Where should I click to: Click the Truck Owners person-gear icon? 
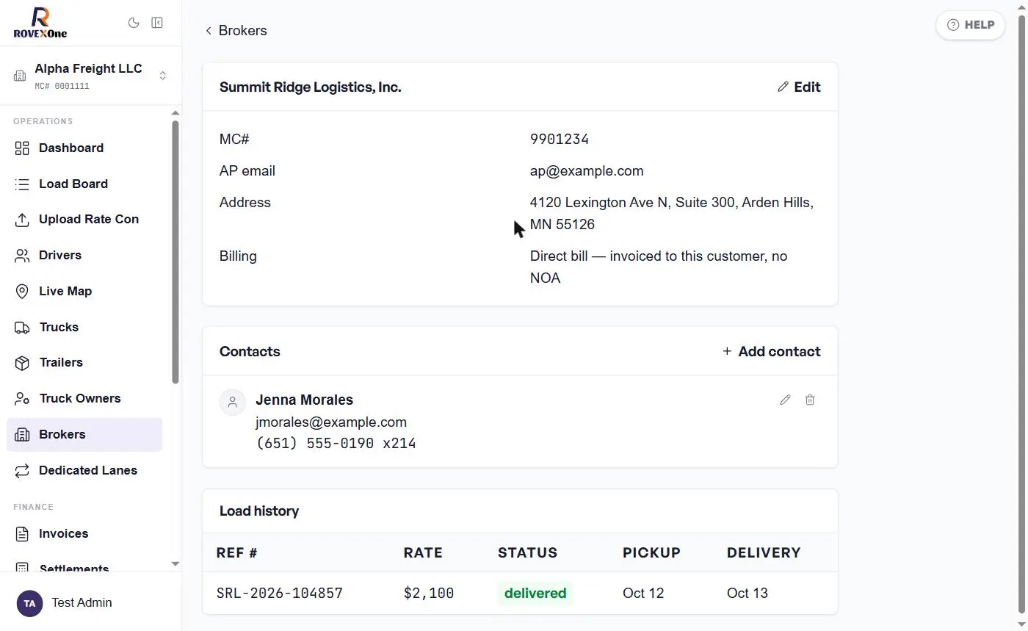click(22, 399)
